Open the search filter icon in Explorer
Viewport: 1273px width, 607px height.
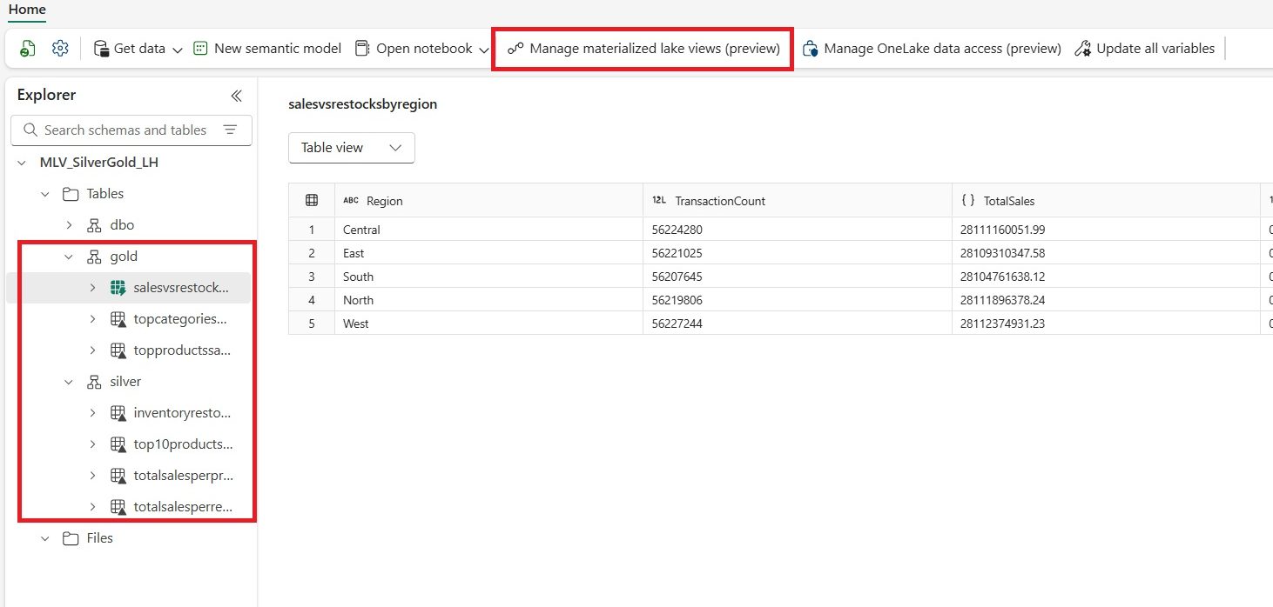(x=230, y=130)
